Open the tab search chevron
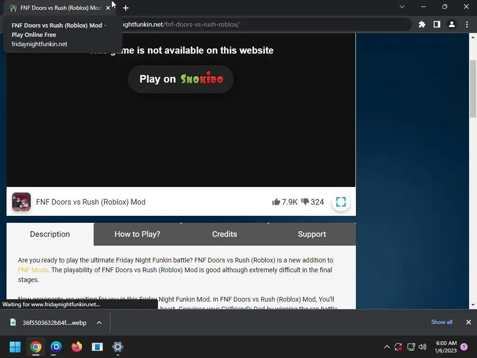 point(402,7)
